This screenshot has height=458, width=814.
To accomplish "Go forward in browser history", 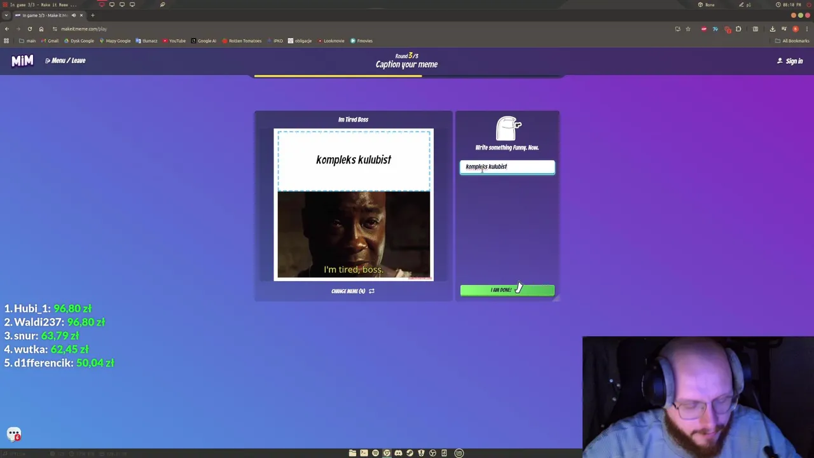I will click(18, 29).
